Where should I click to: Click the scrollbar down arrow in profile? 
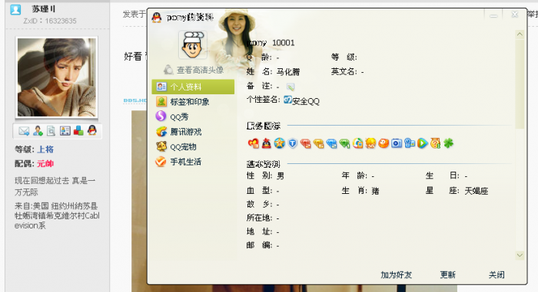520,255
